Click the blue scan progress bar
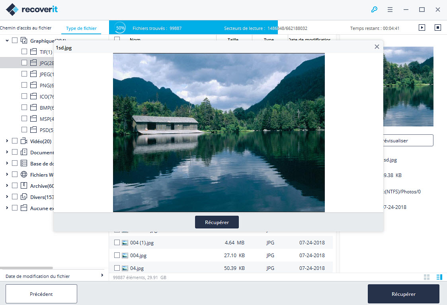Viewport: 447px width, 305px height. point(193,28)
